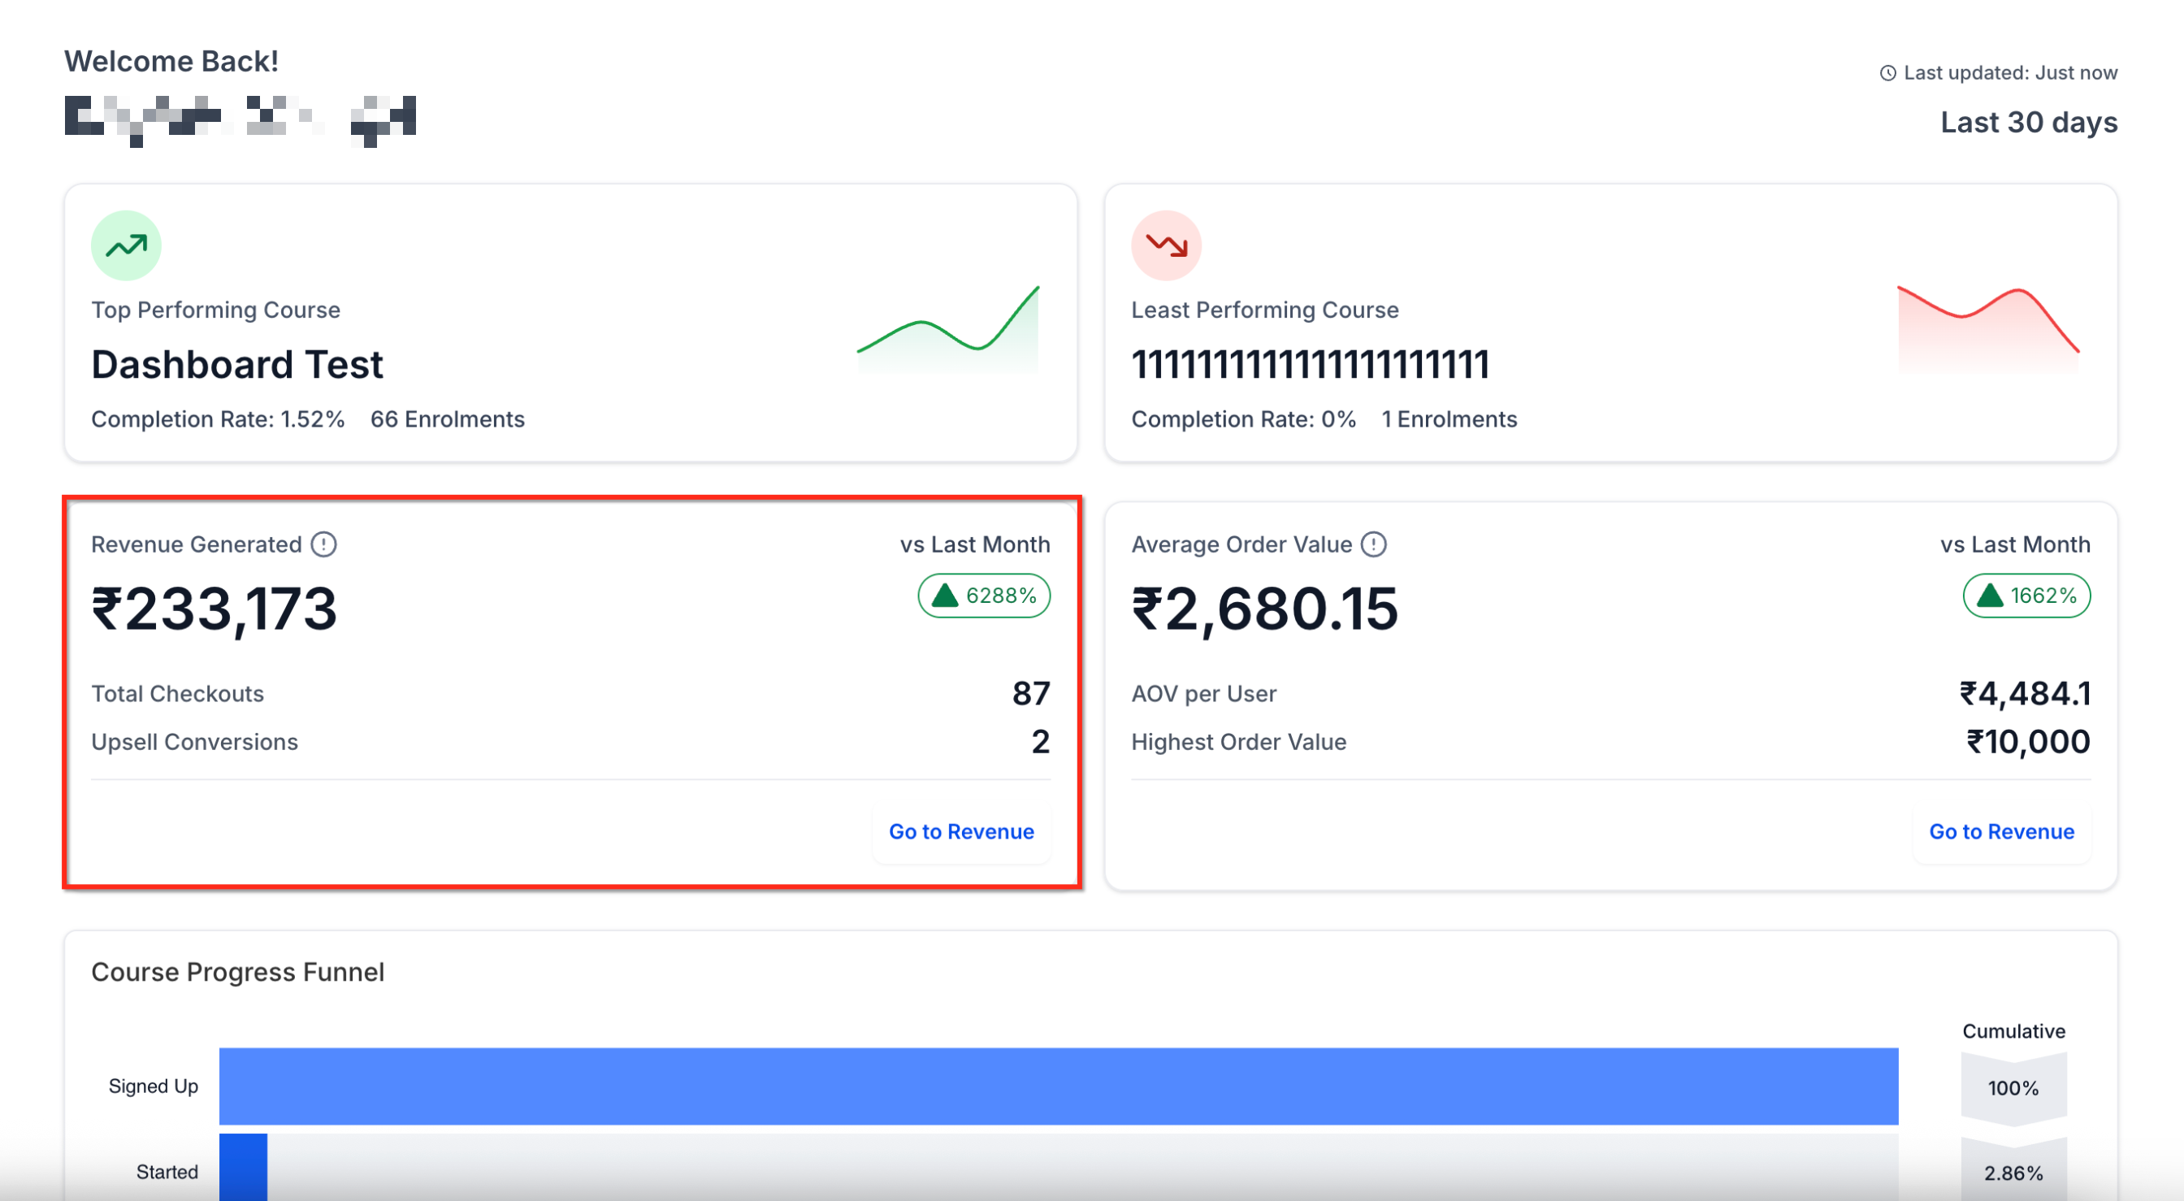
Task: Select the 1111111111111111111 course title
Action: point(1310,365)
